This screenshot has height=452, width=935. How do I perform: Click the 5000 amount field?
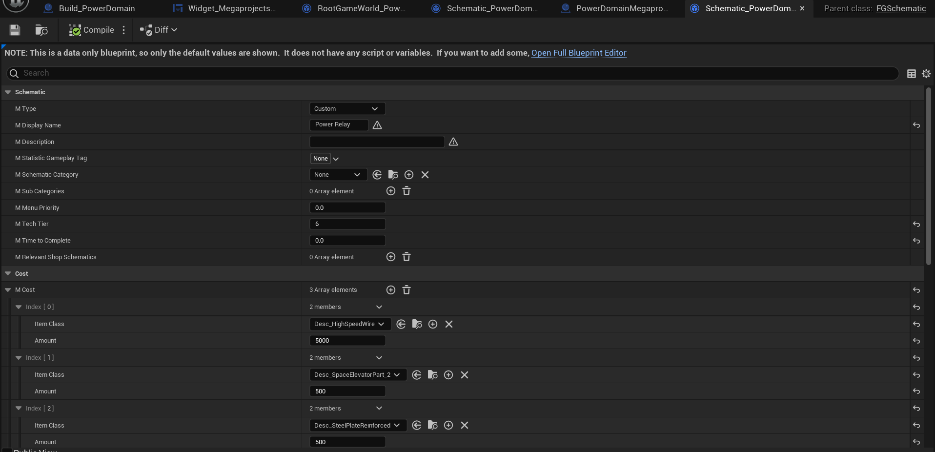[x=347, y=341]
